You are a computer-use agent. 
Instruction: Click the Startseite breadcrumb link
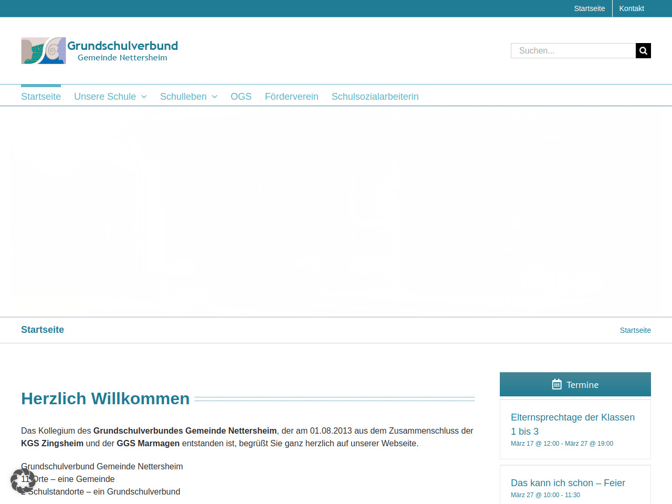635,330
